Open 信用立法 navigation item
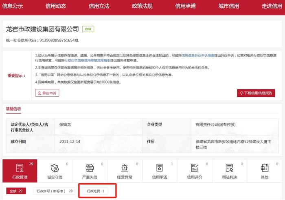This screenshot has width=285, height=200. (99, 6)
